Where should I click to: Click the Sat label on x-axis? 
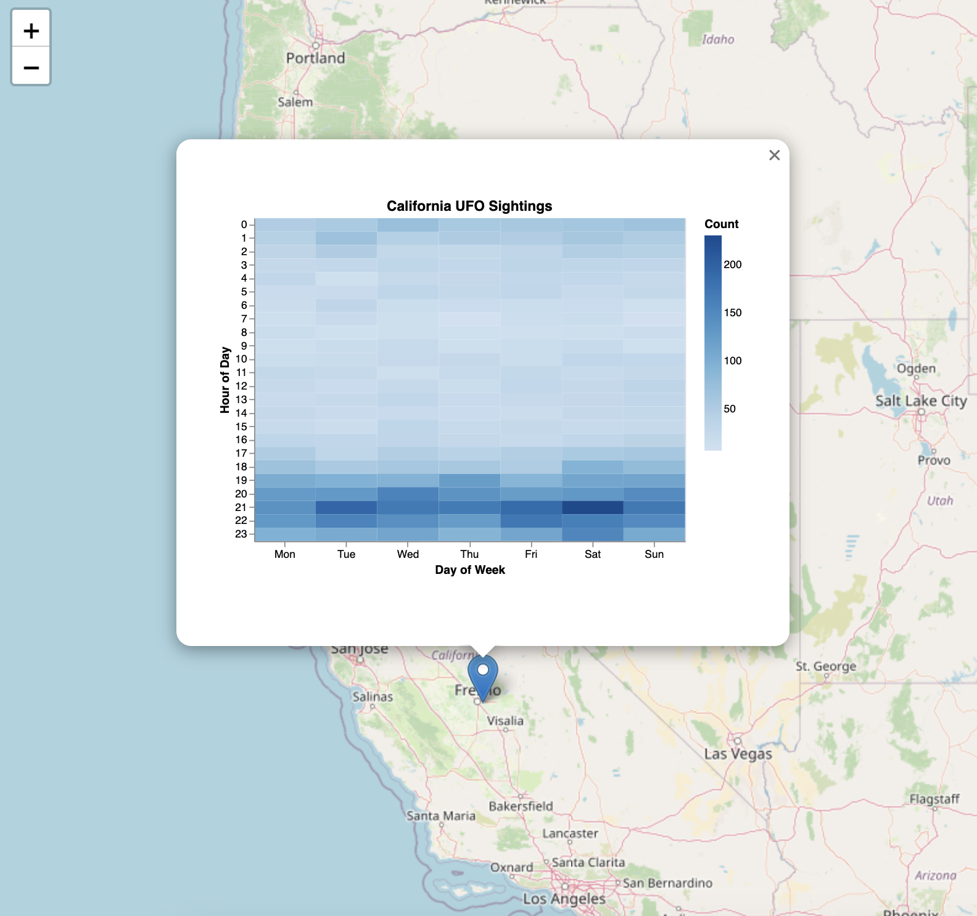592,554
